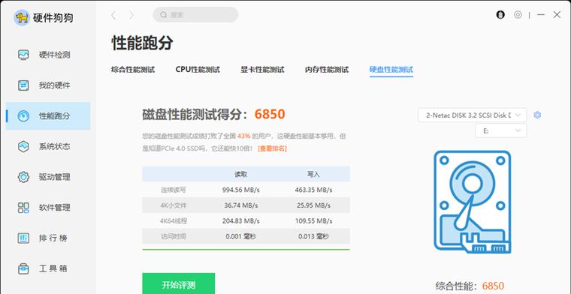Screen dimensions: 571x294
Task: Expand the 2-Netac DISK selector dropdown
Action: (473, 115)
